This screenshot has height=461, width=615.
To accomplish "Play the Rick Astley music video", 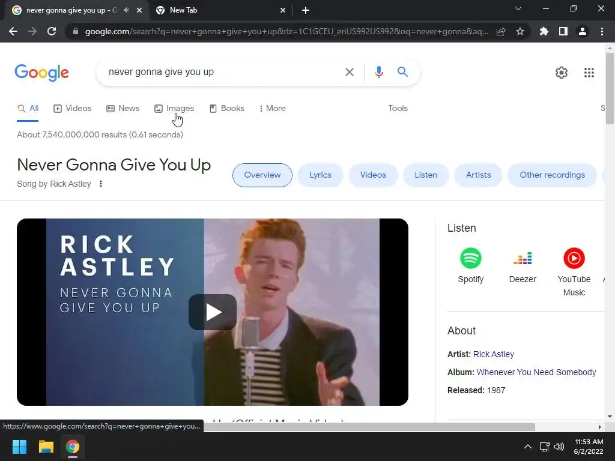I will [213, 312].
